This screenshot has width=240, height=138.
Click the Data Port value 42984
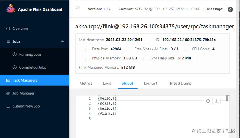point(116,49)
